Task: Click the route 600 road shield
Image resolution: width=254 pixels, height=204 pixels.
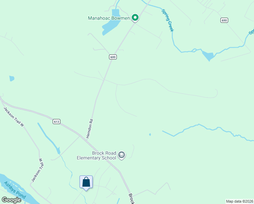Action: (113, 57)
